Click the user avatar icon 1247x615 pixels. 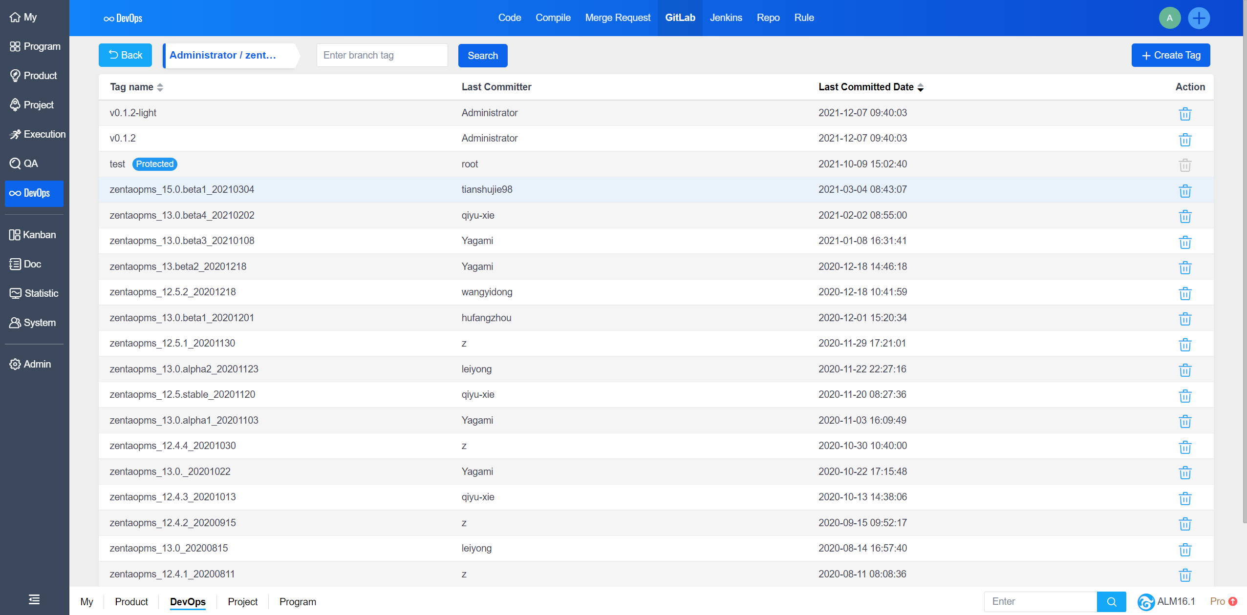1169,18
